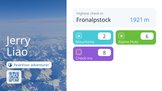Open the Mountains stat card
The image size is (162, 91).
pyautogui.click(x=93, y=37)
